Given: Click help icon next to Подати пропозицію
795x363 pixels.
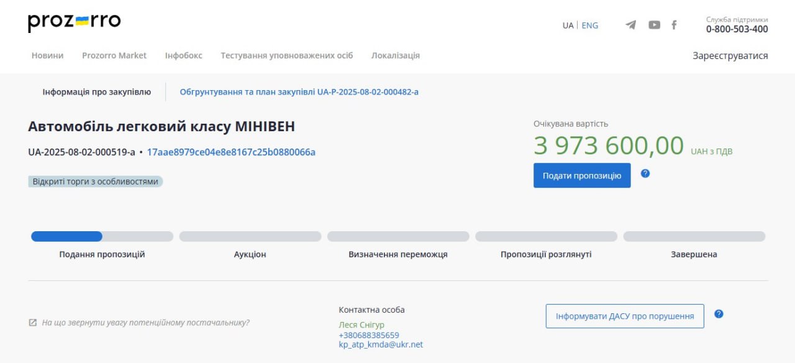Looking at the screenshot, I should pyautogui.click(x=645, y=173).
